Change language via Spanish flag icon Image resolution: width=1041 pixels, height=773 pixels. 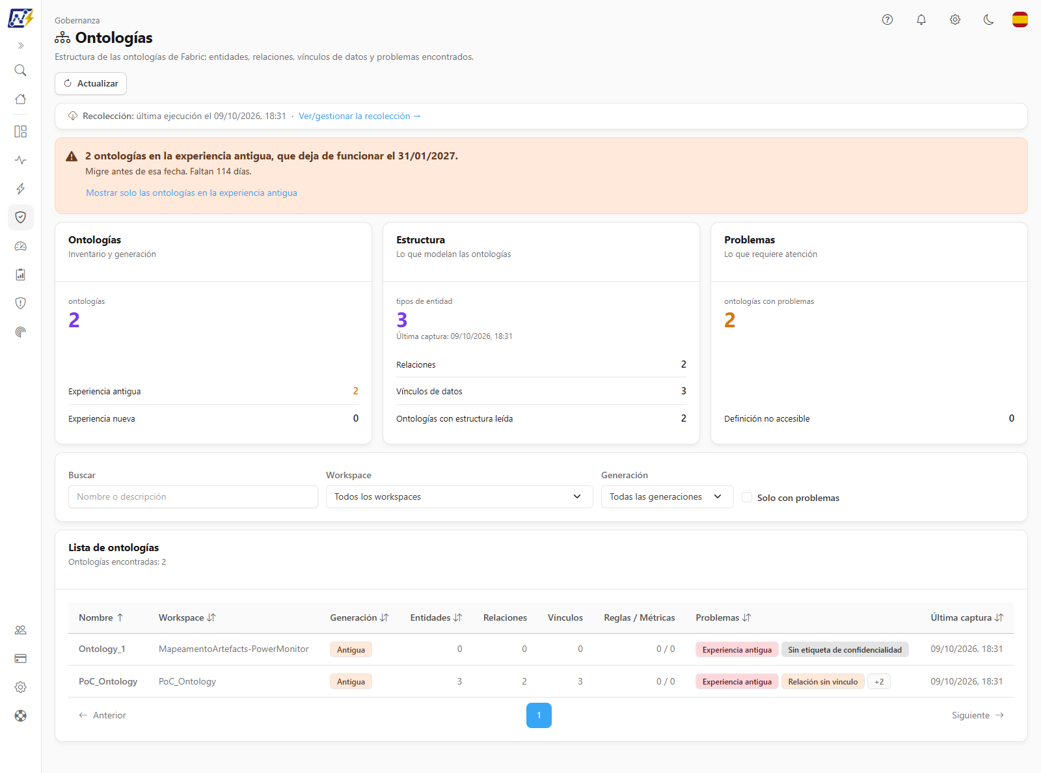1020,20
